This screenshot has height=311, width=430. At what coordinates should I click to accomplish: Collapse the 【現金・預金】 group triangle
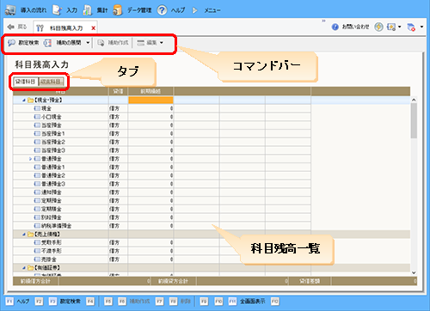coord(24,101)
